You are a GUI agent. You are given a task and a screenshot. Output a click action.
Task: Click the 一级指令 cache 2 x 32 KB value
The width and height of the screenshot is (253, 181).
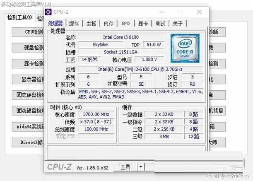point(164,122)
